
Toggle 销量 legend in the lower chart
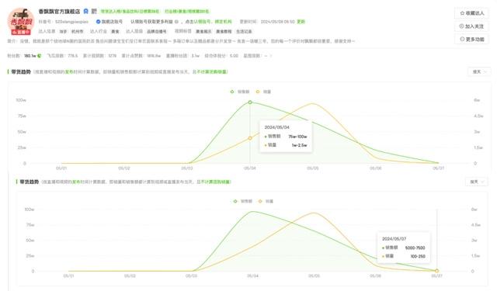pyautogui.click(x=266, y=201)
